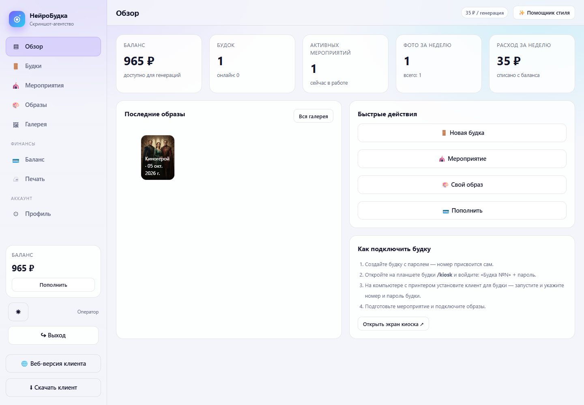The image size is (584, 405).
Task: Open Баланс under the Финансы section
Action: click(x=53, y=160)
